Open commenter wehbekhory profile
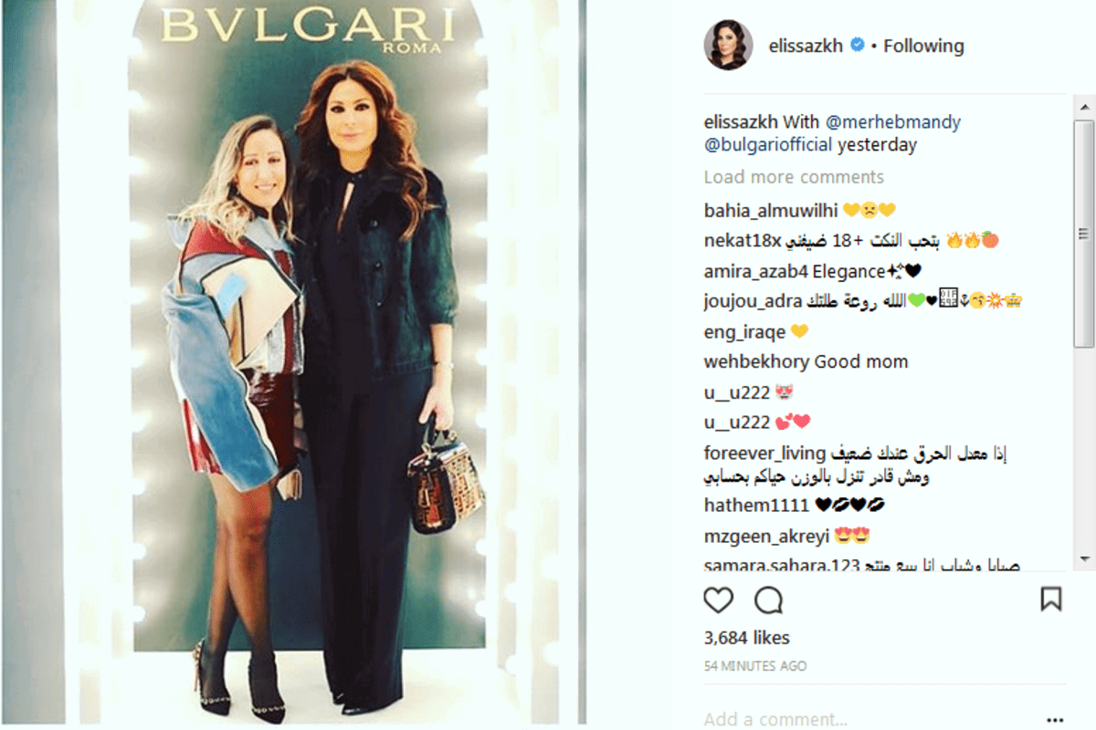 click(757, 361)
